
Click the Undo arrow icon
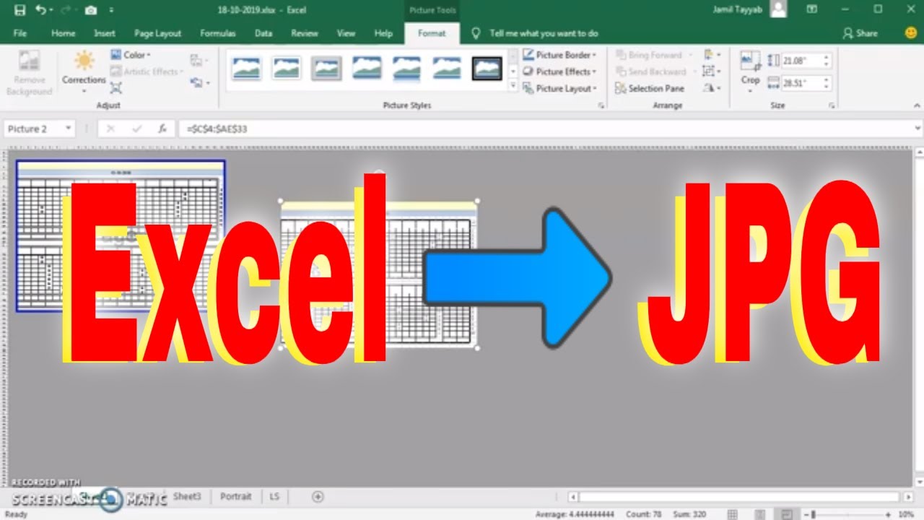click(x=40, y=10)
